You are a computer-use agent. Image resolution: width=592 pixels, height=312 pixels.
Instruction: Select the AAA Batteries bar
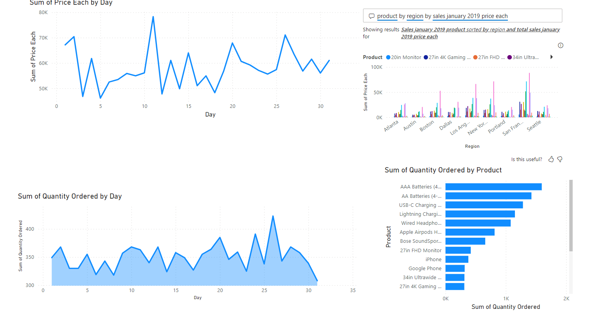(493, 187)
